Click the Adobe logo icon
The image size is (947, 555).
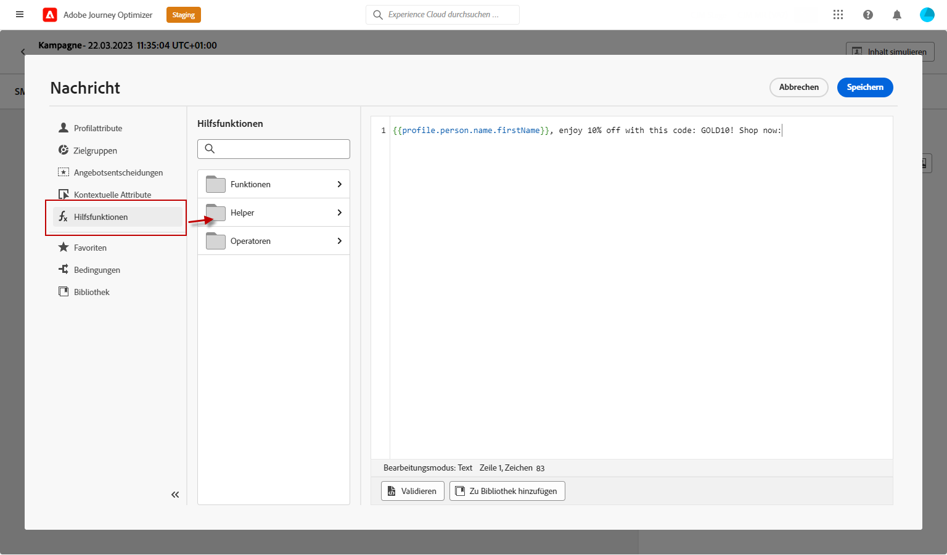coord(50,15)
